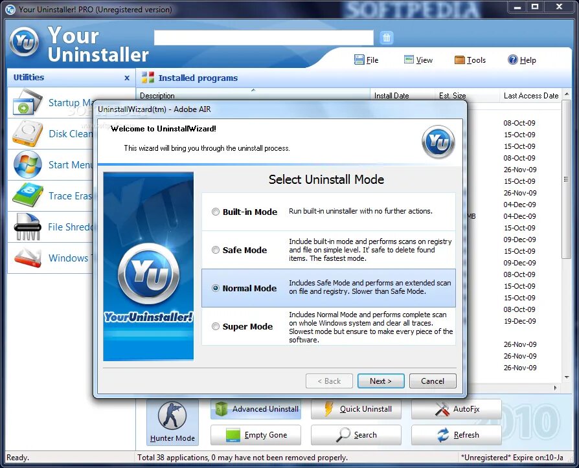This screenshot has width=579, height=468.
Task: Click list scrollbar up arrow
Action: click(x=567, y=93)
